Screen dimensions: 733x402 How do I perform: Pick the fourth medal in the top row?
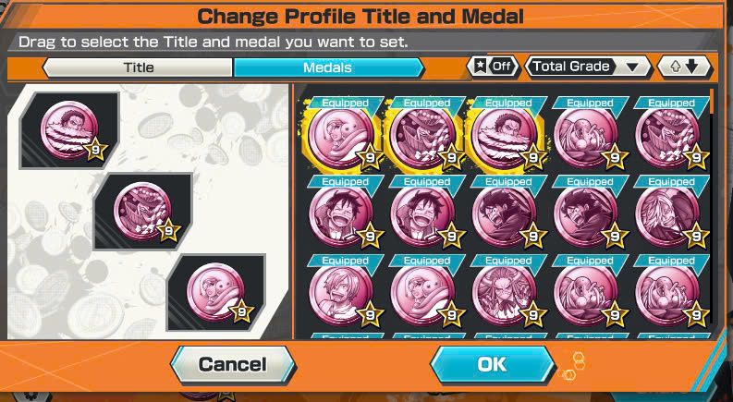tap(588, 135)
